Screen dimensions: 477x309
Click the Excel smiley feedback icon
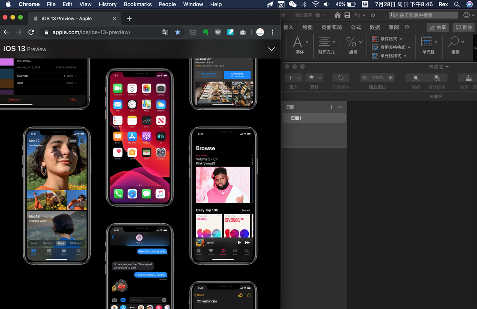click(466, 15)
